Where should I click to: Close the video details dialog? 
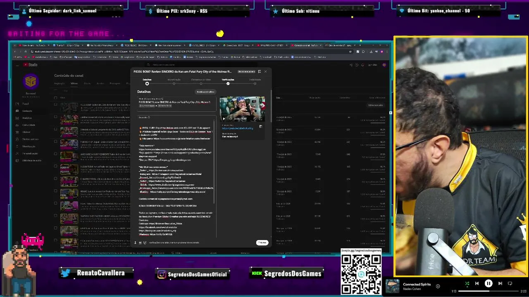tap(265, 71)
